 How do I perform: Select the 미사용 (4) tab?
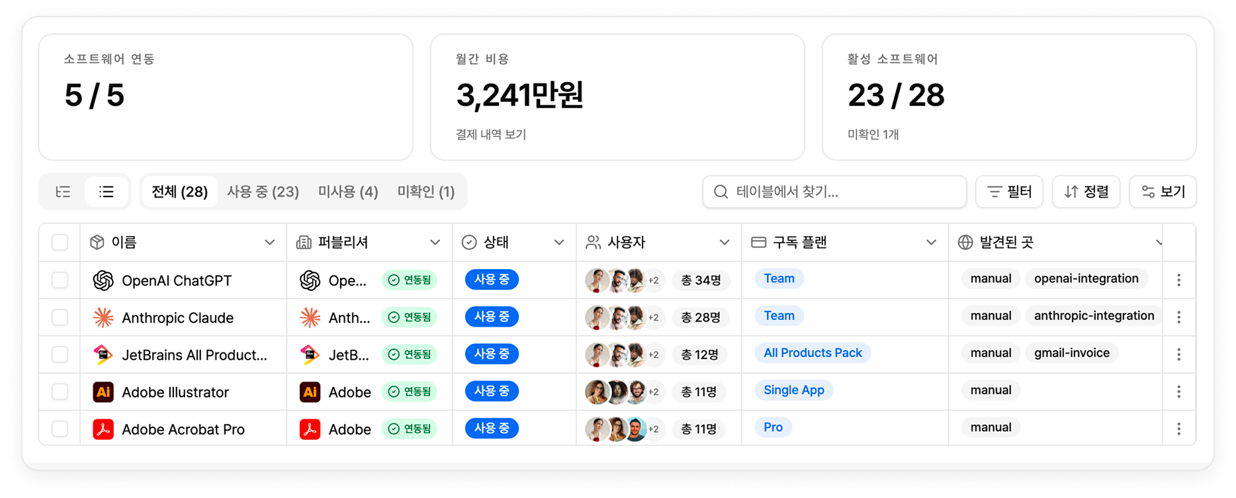348,192
